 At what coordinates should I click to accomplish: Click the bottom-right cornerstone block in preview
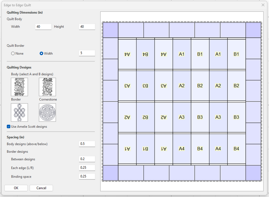point(254,173)
